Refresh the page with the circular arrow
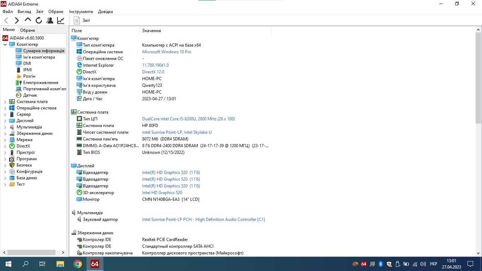This screenshot has height=271, width=482. pos(39,20)
